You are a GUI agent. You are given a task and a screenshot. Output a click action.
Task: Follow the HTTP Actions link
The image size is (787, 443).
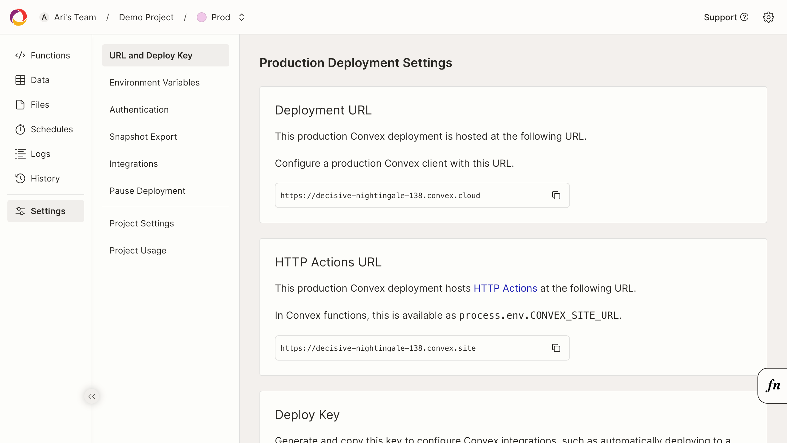(505, 288)
